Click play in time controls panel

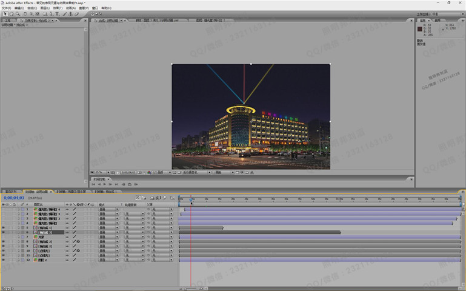tap(105, 184)
